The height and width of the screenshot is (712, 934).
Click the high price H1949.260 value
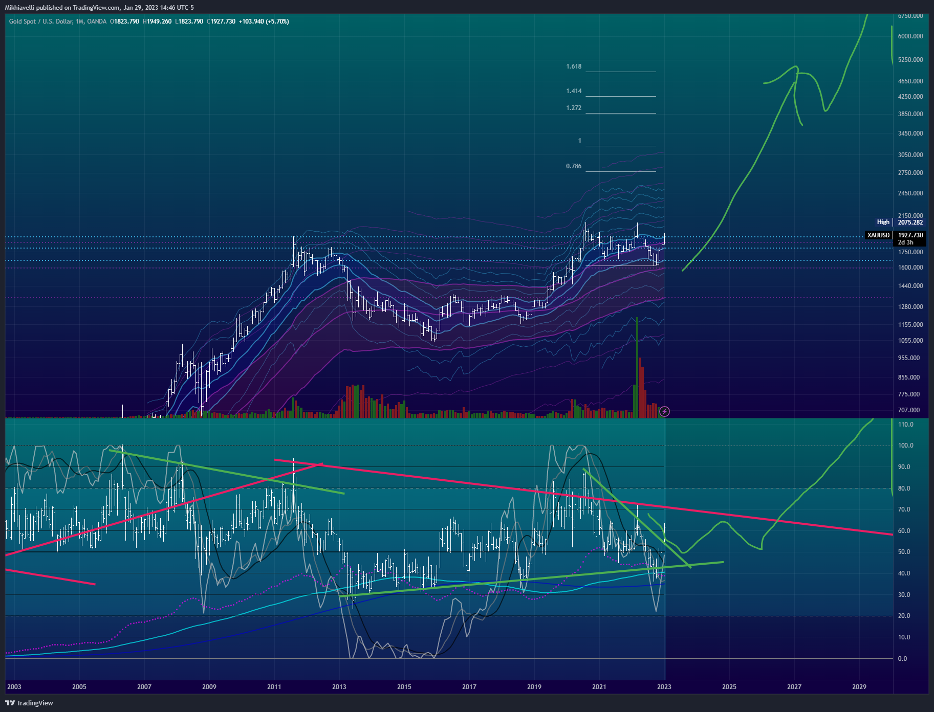point(157,21)
